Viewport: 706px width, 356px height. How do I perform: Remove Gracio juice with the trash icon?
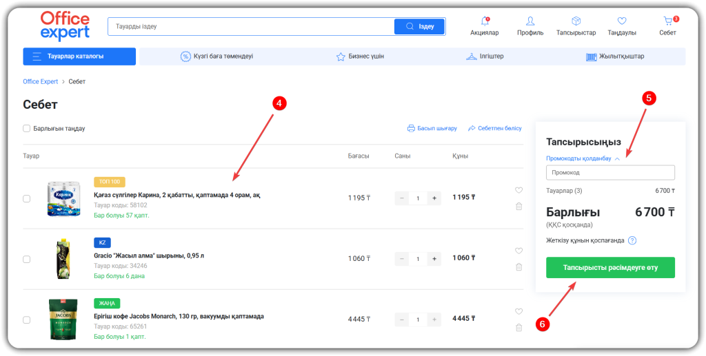tap(518, 267)
